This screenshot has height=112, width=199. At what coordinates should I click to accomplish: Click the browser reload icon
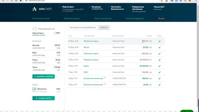tap(12, 1)
